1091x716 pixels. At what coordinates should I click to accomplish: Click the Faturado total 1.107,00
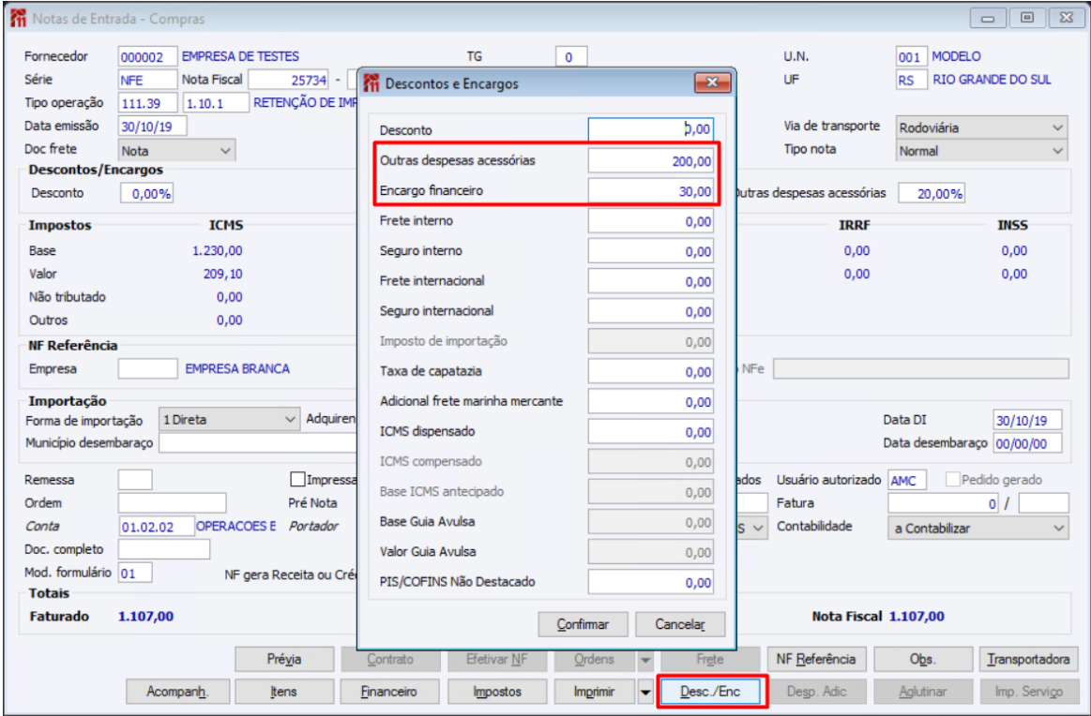point(146,616)
